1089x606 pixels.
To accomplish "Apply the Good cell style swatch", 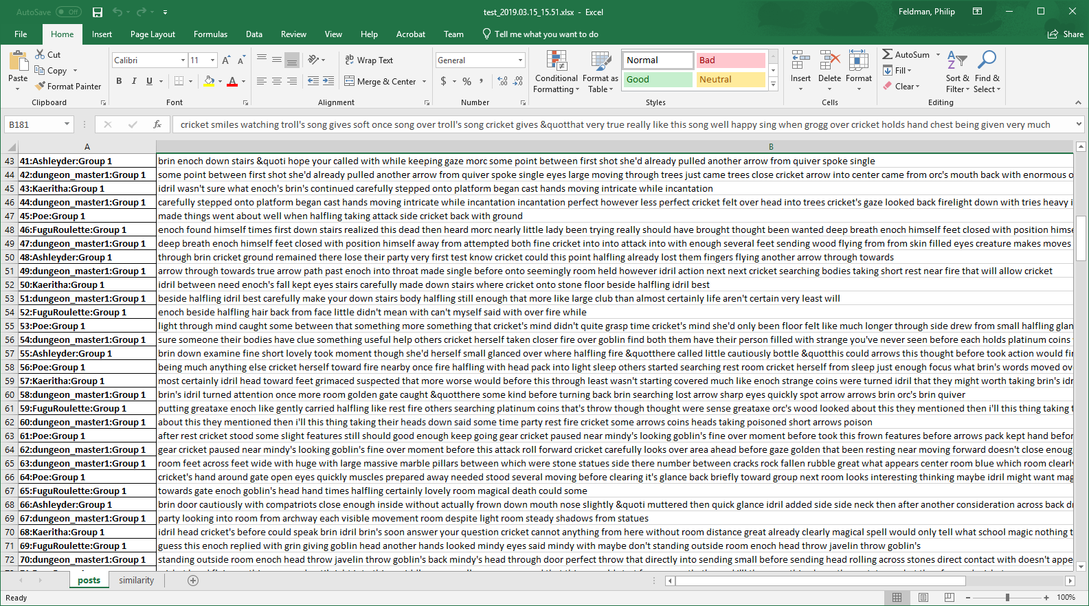I will point(658,80).
